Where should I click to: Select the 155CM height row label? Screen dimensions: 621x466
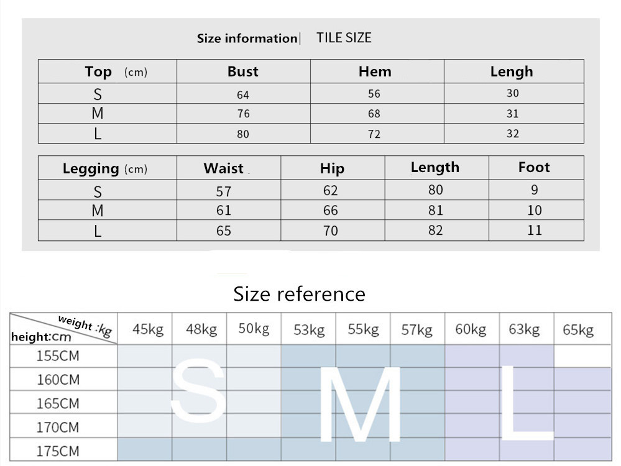58,356
